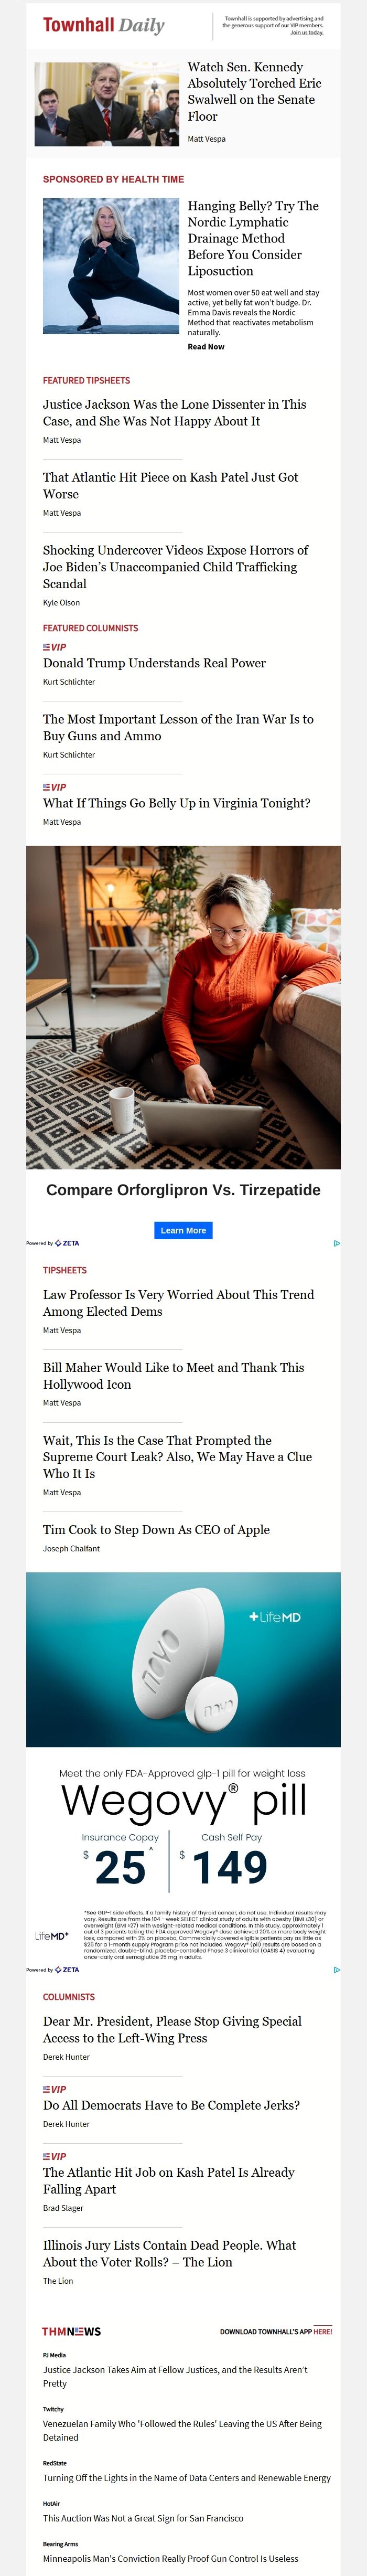Open "Tim Cook to Step Down" article

(x=156, y=1529)
